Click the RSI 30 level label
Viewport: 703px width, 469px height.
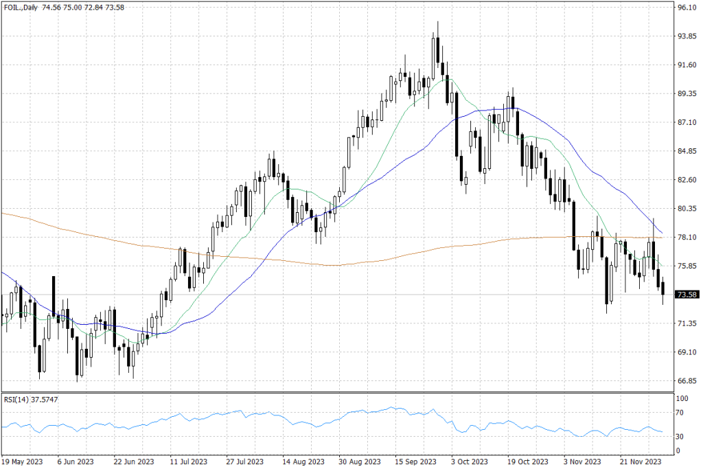[681, 436]
